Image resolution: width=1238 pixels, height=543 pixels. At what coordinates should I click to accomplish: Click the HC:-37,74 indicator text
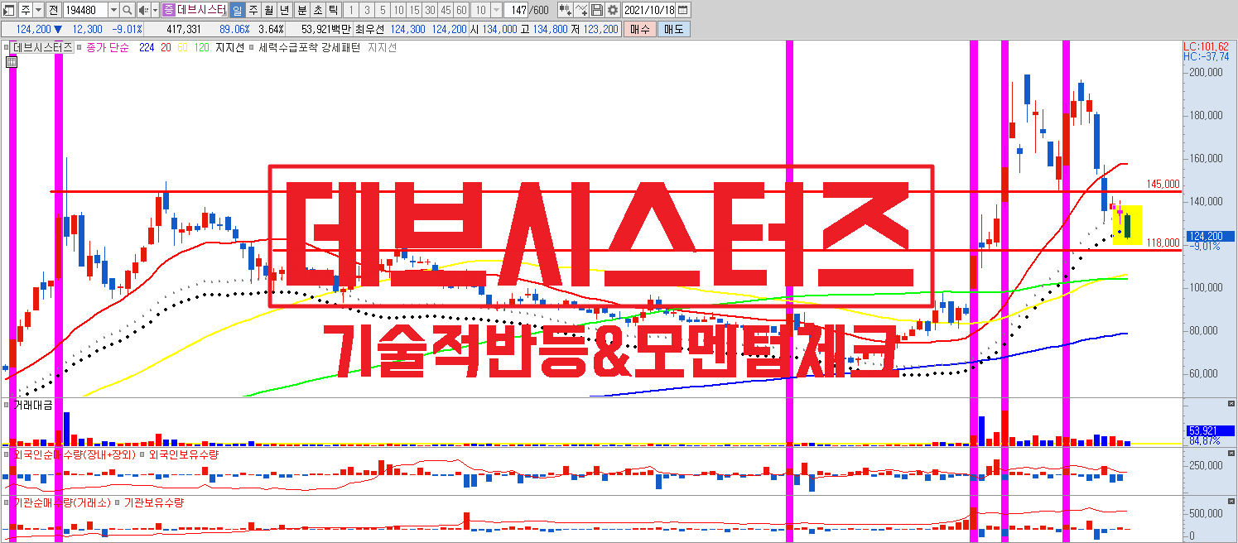tap(1207, 56)
